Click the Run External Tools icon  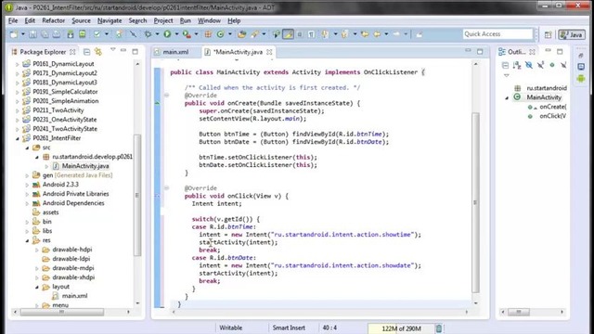187,34
